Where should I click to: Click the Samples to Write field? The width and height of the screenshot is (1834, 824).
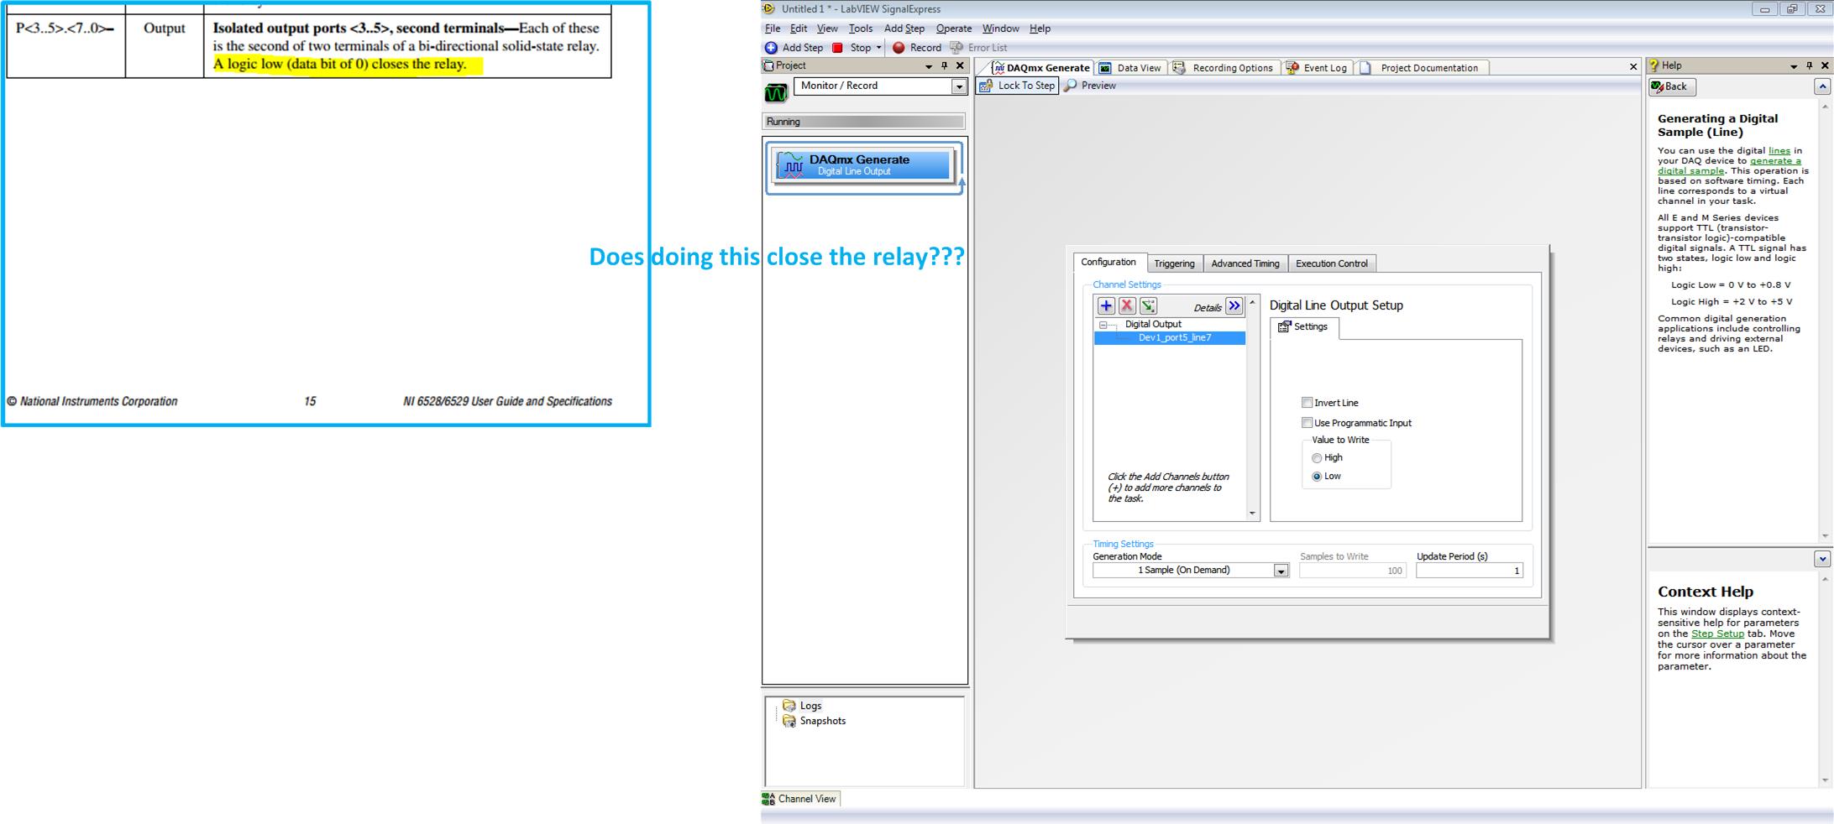[x=1352, y=571]
